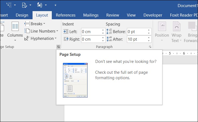Increase Spacing Before value
This screenshot has width=198, height=122.
point(149,30)
